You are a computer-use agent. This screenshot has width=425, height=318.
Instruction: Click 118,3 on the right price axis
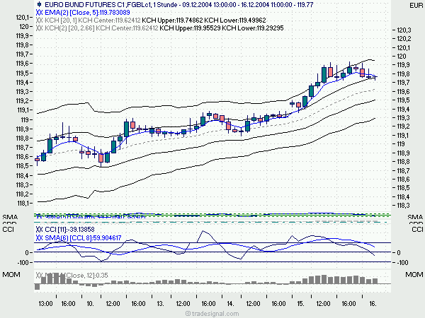[x=403, y=206]
